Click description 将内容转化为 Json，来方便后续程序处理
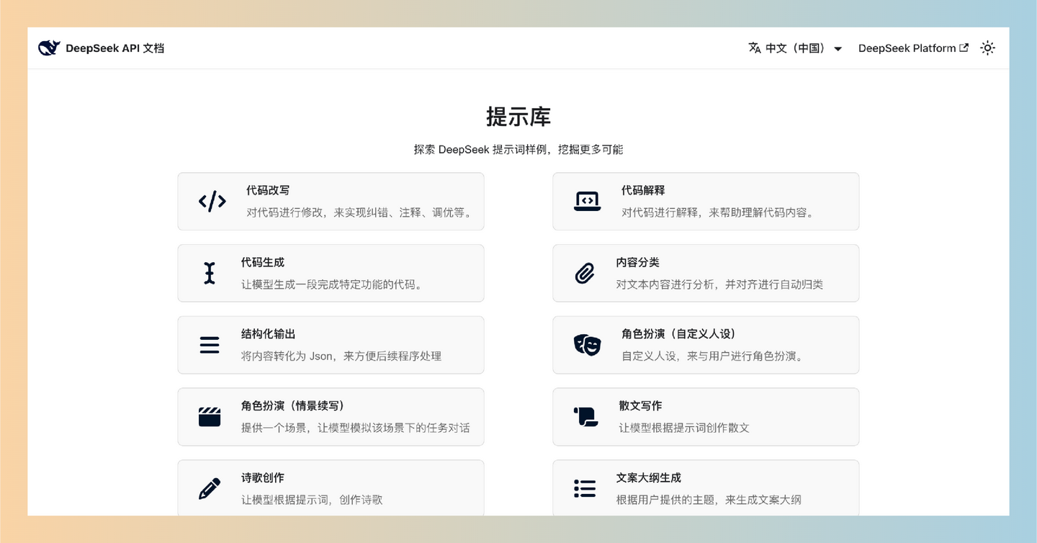Viewport: 1037px width, 543px height. (x=341, y=356)
